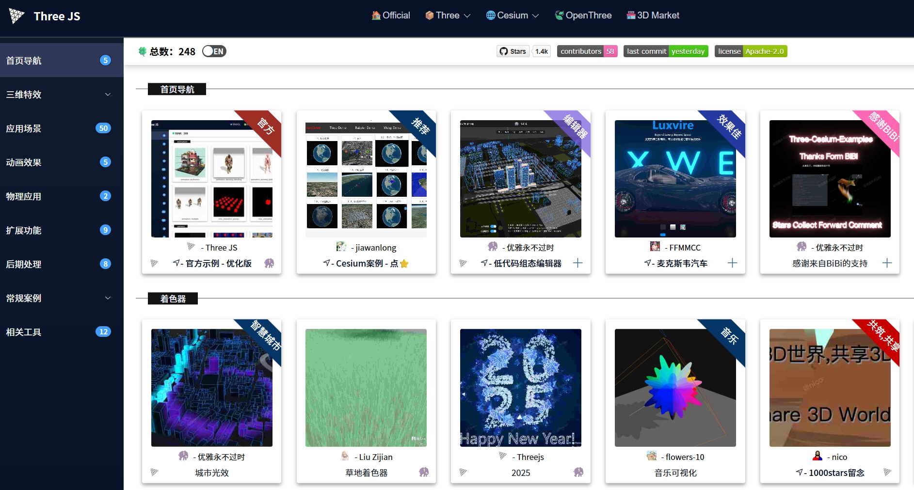
Task: Open the 1.4k stars count
Action: [x=542, y=51]
